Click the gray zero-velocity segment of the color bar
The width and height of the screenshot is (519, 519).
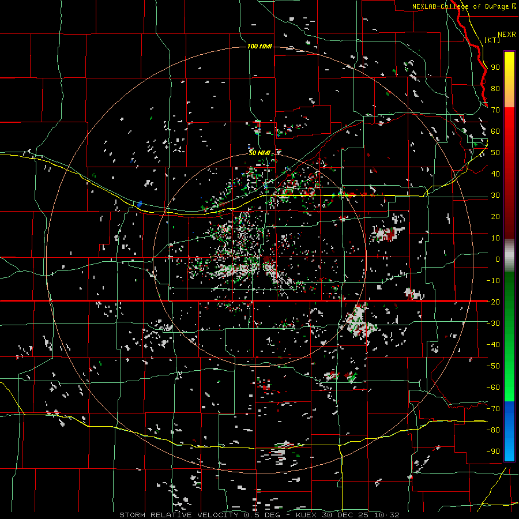tap(509, 255)
